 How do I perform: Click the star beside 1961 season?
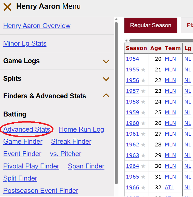pyautogui.click(x=143, y=134)
